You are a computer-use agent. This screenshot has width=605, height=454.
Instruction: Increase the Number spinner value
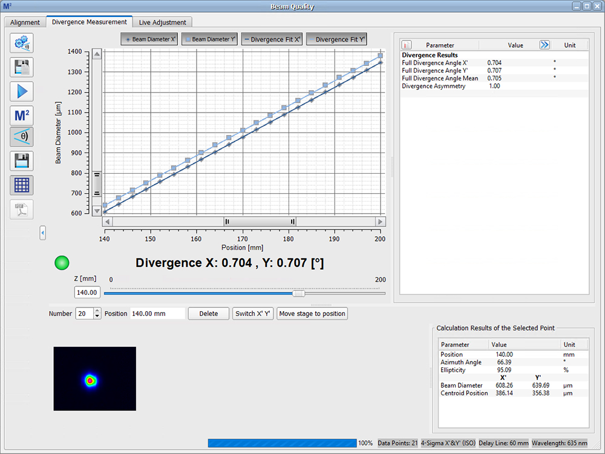97,311
